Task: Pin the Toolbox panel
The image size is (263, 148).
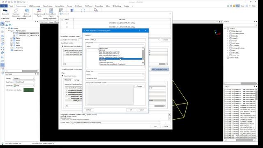Action: [254, 22]
